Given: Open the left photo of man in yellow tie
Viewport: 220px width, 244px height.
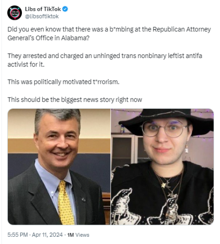Looking at the screenshot, I should coord(59,167).
